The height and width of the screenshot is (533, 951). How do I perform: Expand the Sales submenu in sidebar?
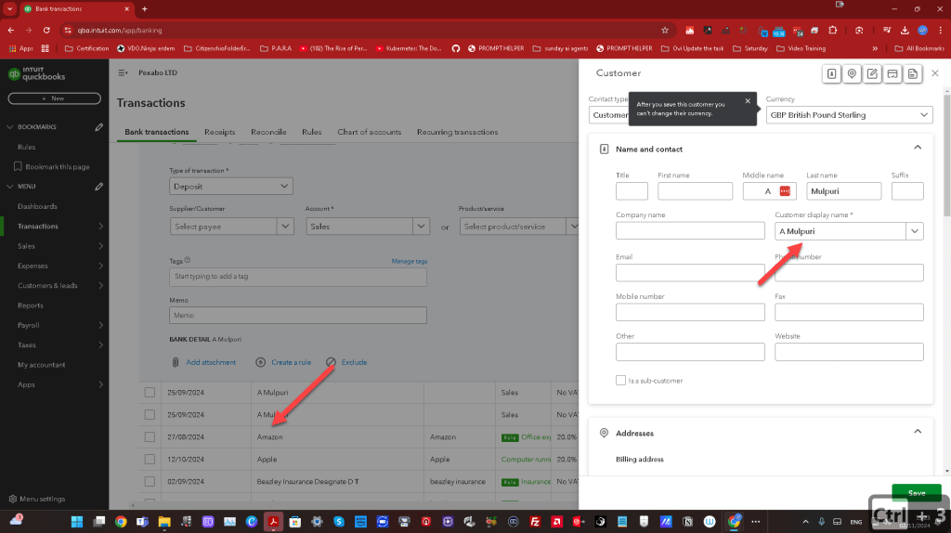pyautogui.click(x=100, y=246)
